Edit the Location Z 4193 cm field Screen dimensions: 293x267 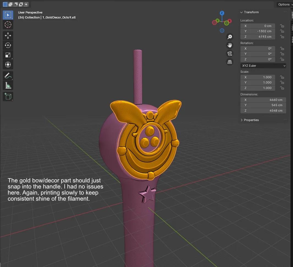point(258,37)
